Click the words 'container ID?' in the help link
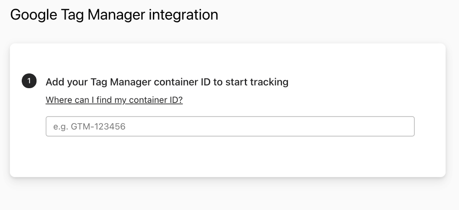 (155, 100)
